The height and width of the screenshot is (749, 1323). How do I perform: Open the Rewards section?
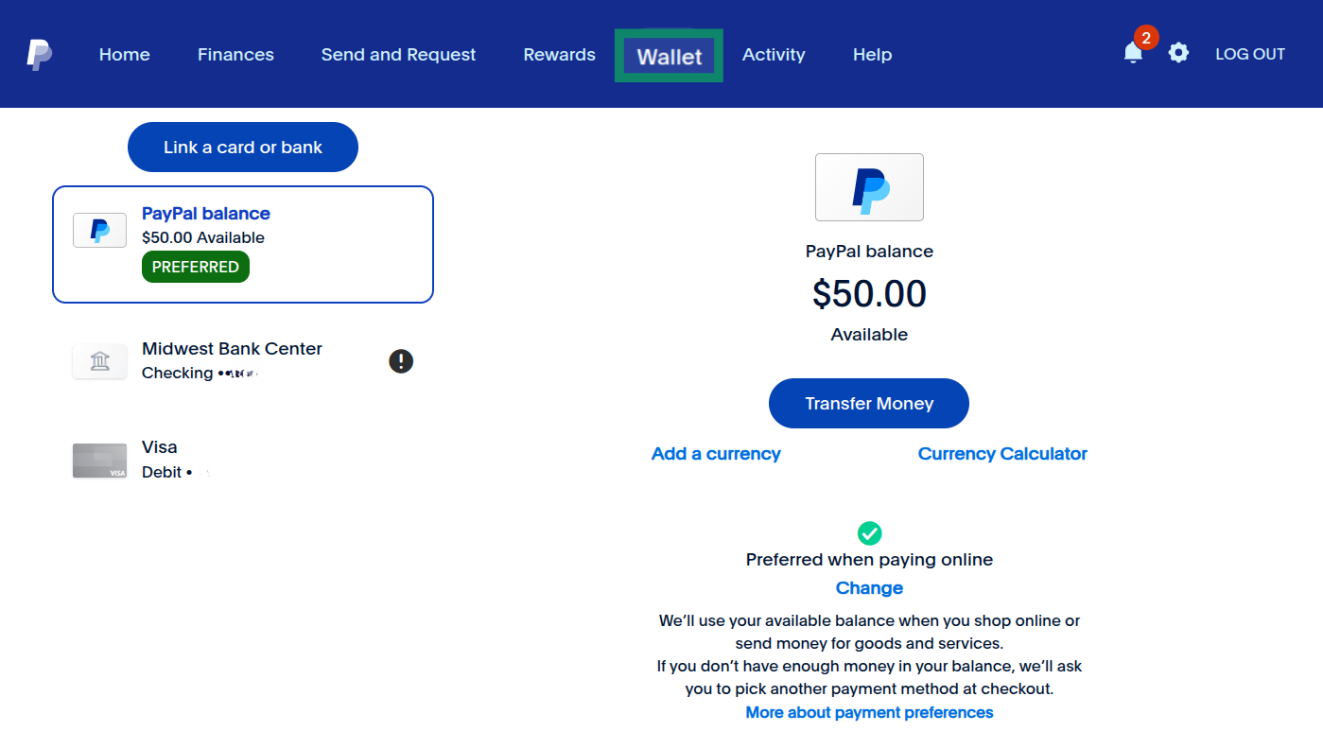click(x=559, y=54)
